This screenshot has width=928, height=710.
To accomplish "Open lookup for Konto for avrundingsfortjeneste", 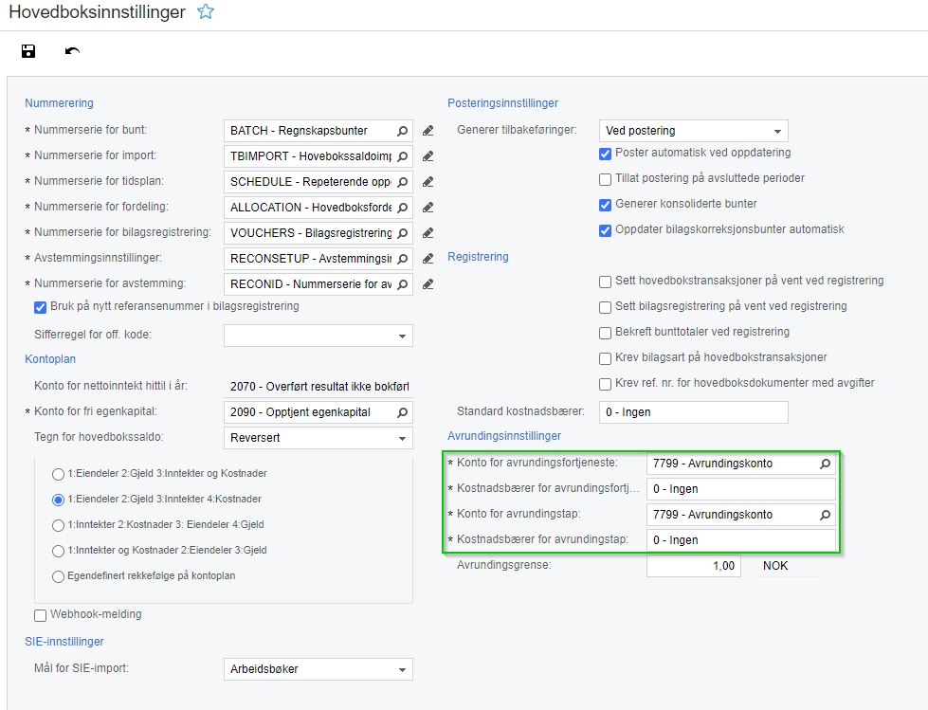I will pos(825,464).
